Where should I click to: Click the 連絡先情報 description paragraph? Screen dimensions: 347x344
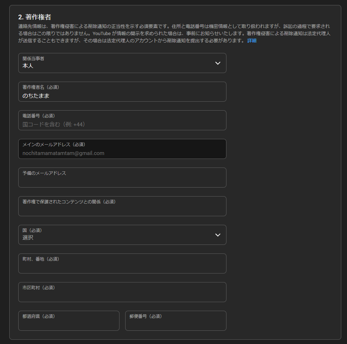172,34
